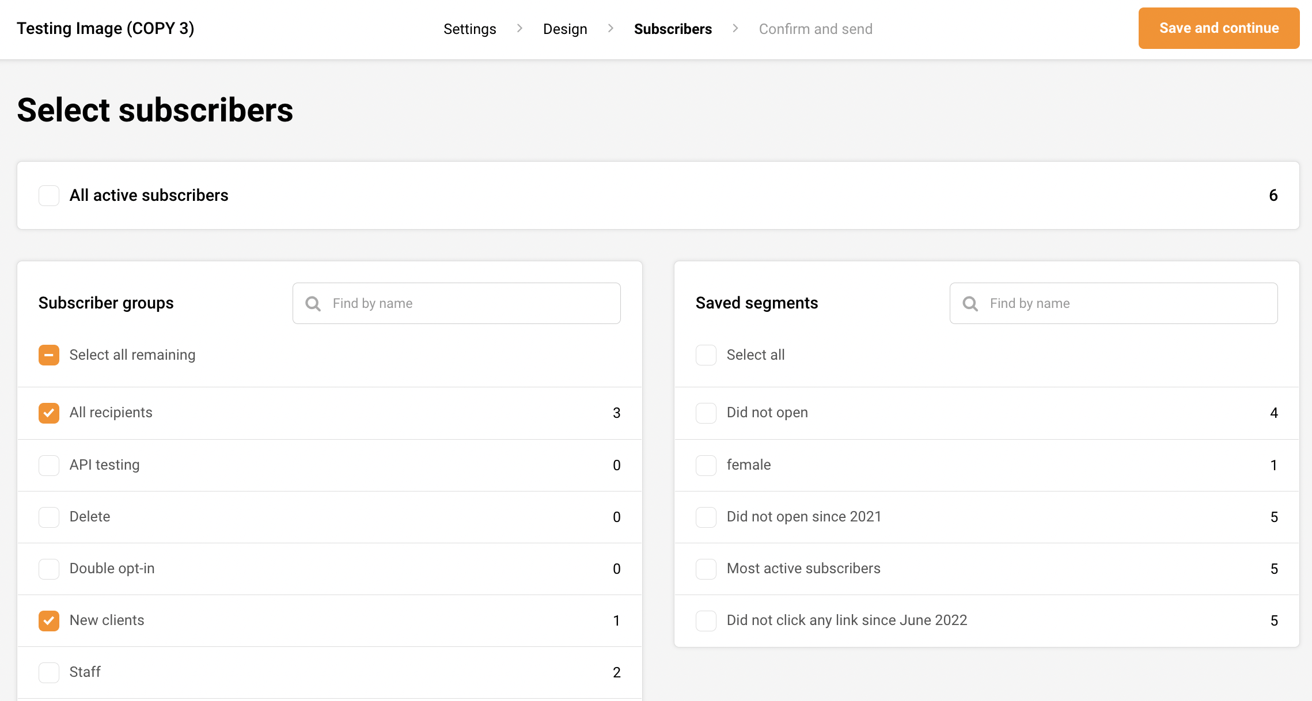Check Select all under Saved segments
This screenshot has height=701, width=1312.
pyautogui.click(x=706, y=355)
